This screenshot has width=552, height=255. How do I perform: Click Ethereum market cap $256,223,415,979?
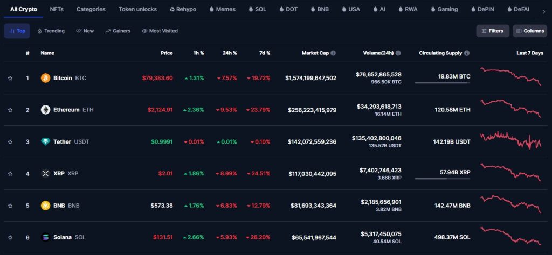click(312, 110)
